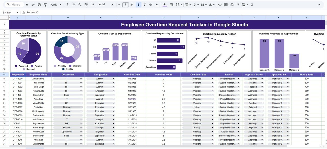This screenshot has width=327, height=149.
Task: Open the Department dropdown for OTR-1000
Action: (81, 79)
